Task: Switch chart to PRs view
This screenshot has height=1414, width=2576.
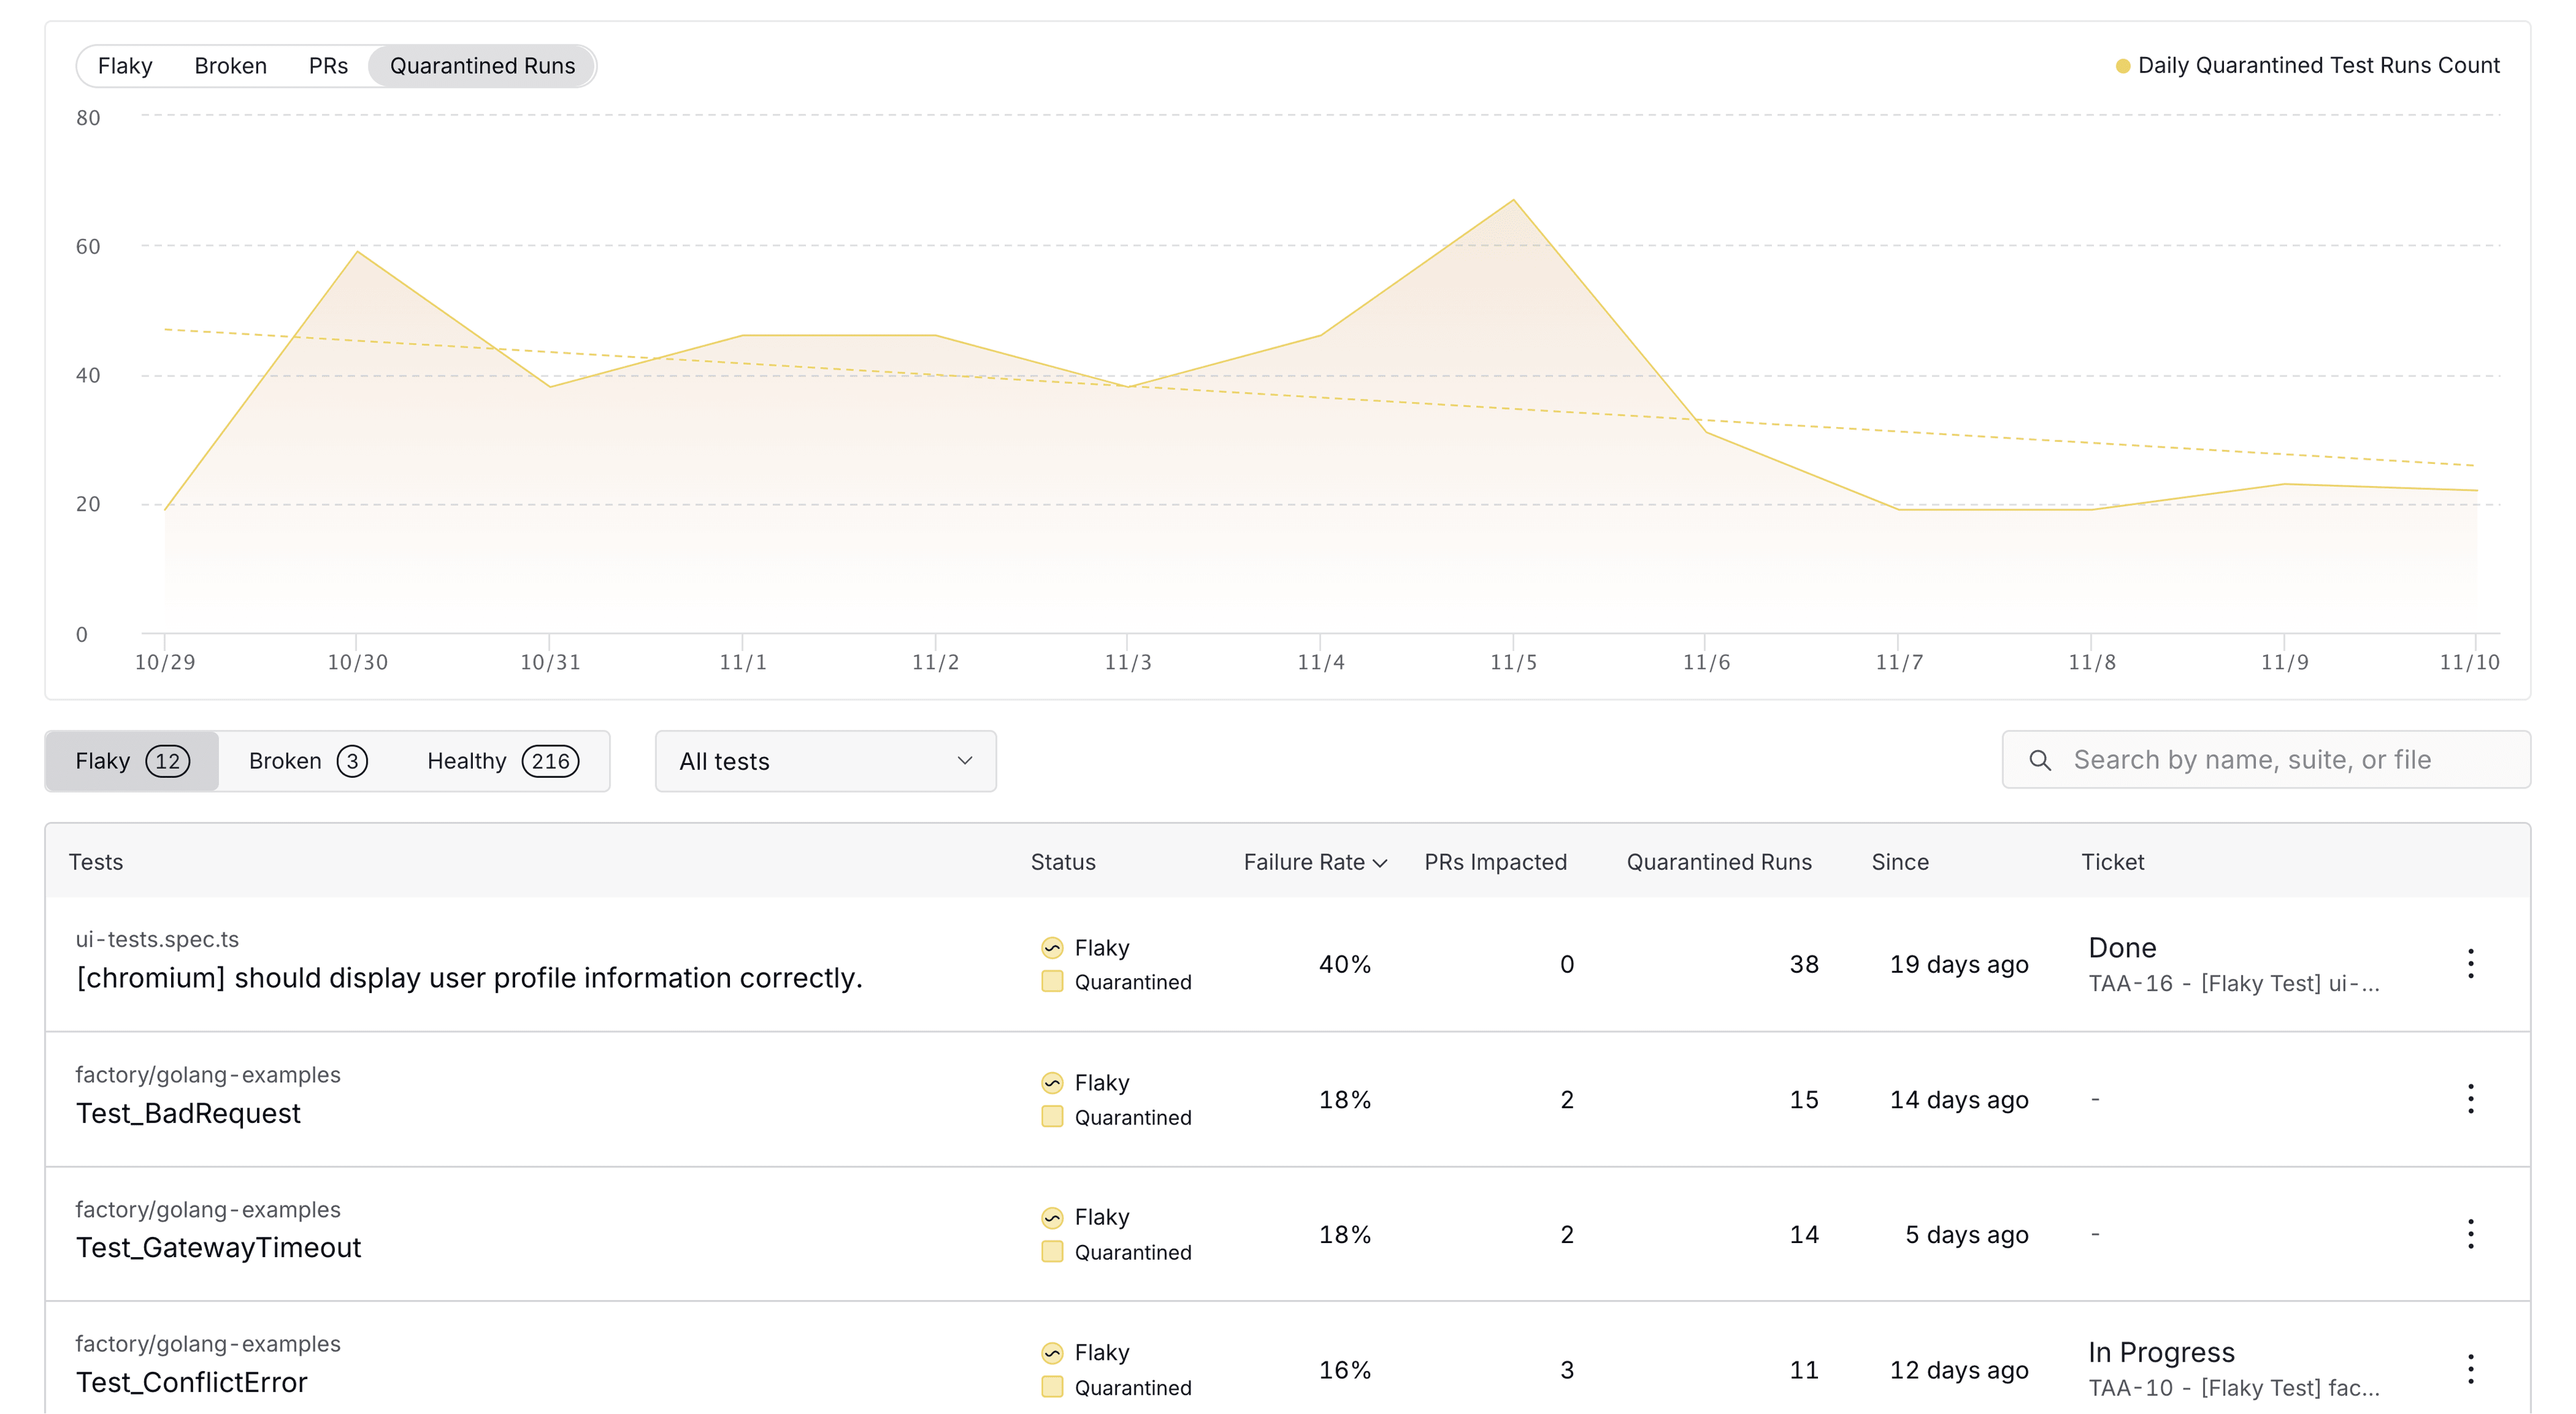Action: click(328, 66)
